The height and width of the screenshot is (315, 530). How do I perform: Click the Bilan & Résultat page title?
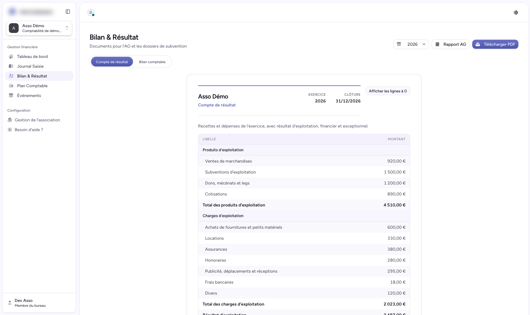click(x=114, y=37)
